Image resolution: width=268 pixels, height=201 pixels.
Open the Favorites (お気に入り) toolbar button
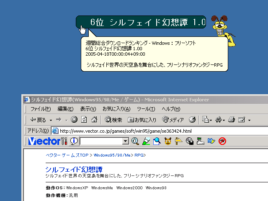pos(142,120)
